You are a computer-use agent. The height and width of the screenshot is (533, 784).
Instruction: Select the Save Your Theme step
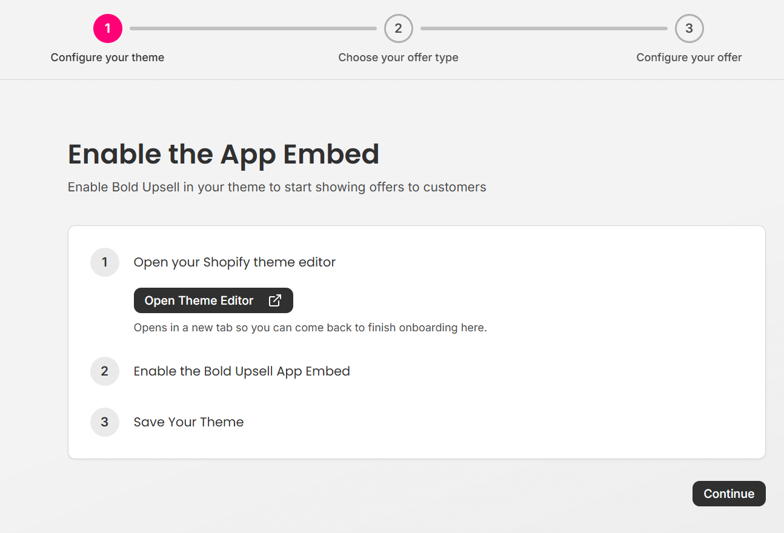click(x=188, y=422)
